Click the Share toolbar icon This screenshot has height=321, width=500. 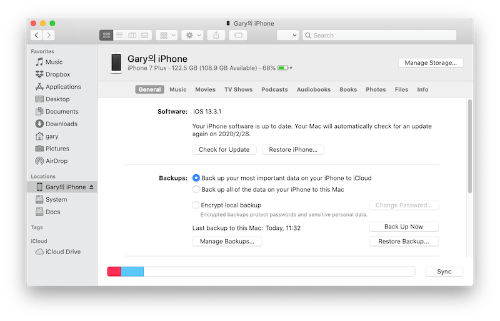pos(216,35)
